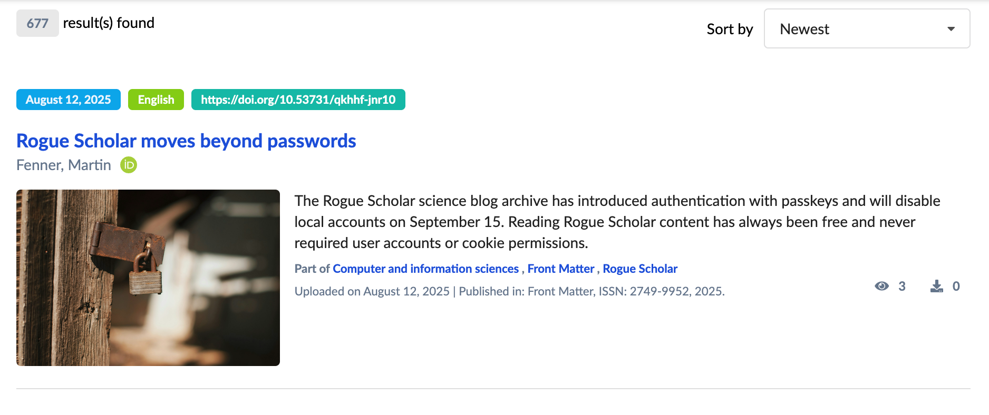989x415 pixels.
Task: Click the downloads arrow icon
Action: (936, 286)
